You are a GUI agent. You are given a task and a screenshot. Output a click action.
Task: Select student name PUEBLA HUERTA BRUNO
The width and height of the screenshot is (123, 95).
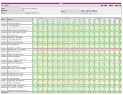14,71
